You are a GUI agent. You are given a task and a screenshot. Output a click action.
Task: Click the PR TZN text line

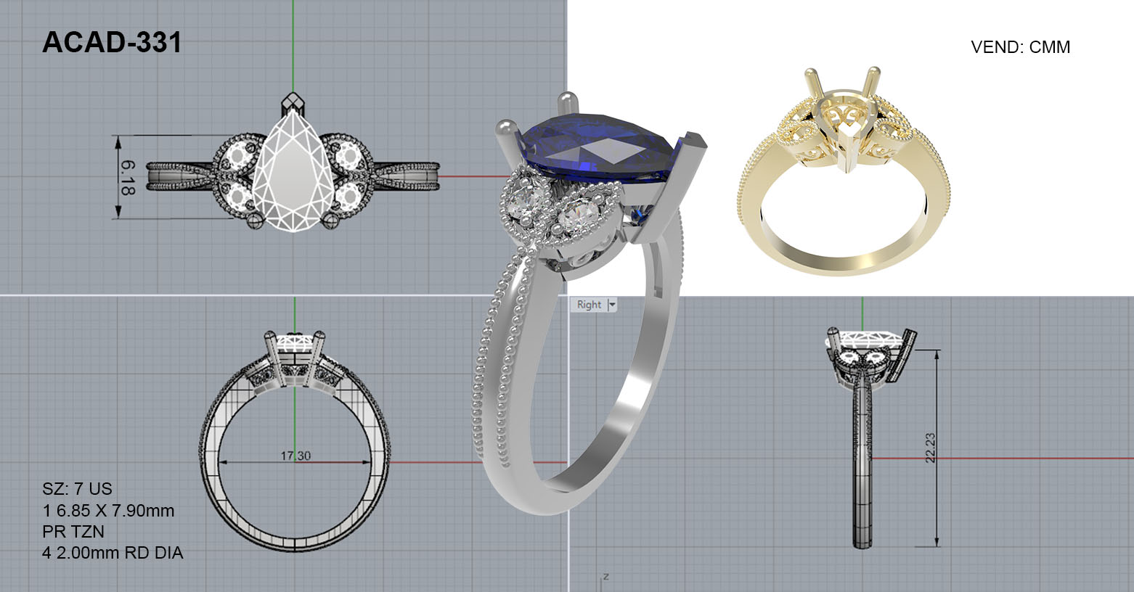73,531
